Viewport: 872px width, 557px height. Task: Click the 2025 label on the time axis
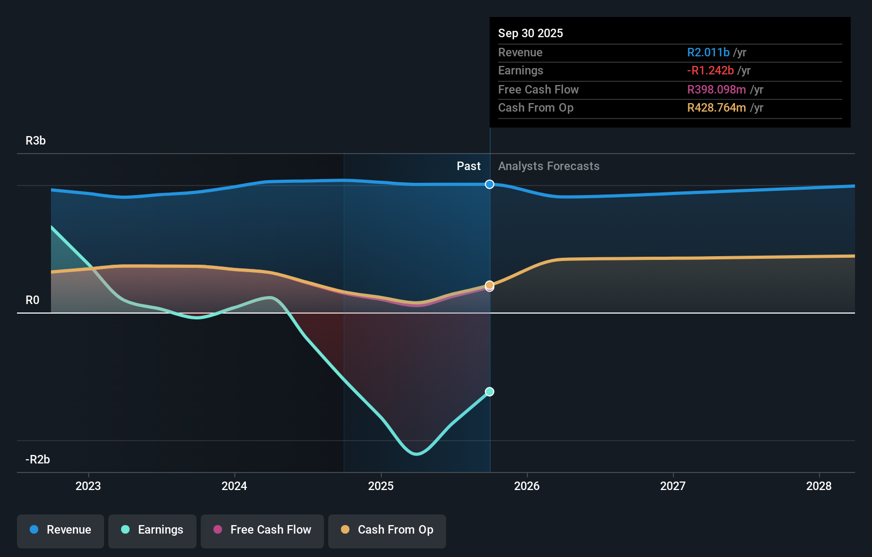pyautogui.click(x=380, y=486)
